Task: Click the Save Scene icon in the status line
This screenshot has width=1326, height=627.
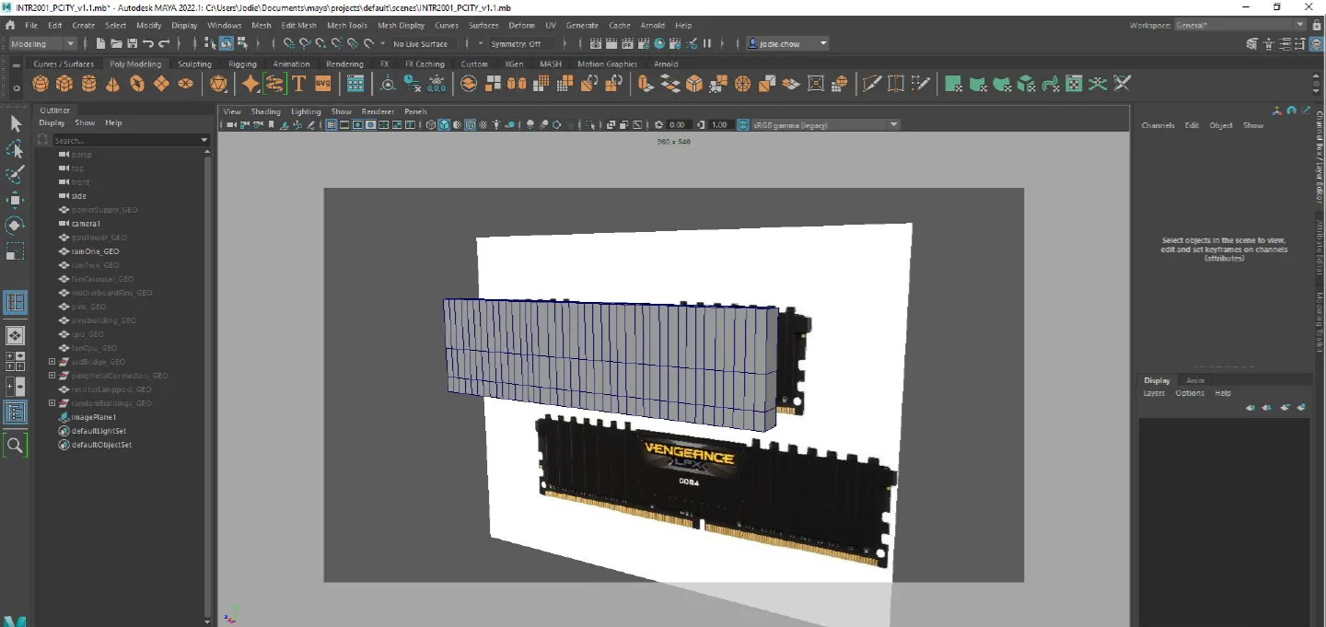Action: point(132,43)
